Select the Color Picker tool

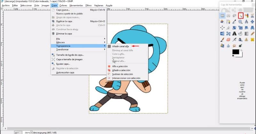[x=235, y=21]
